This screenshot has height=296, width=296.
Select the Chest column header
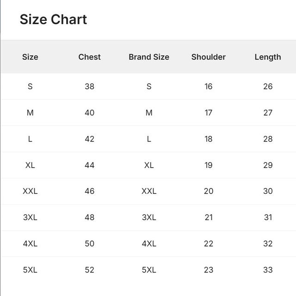89,57
